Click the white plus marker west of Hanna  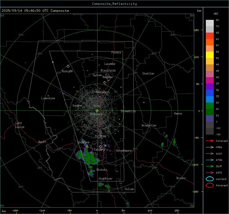(x=144, y=102)
